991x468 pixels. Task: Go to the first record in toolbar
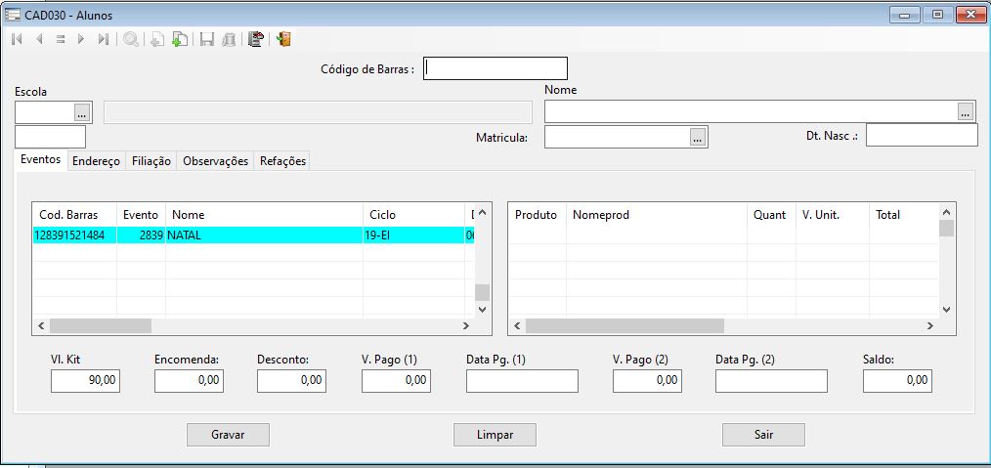(x=17, y=40)
